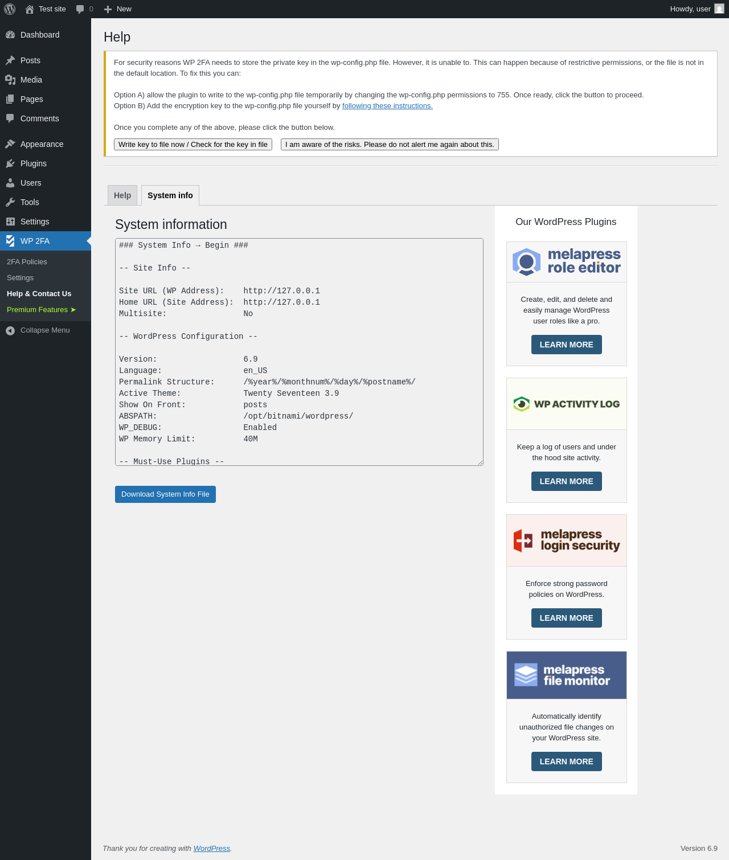
Task: Click the Dashboard gauge icon
Action: [x=10, y=35]
